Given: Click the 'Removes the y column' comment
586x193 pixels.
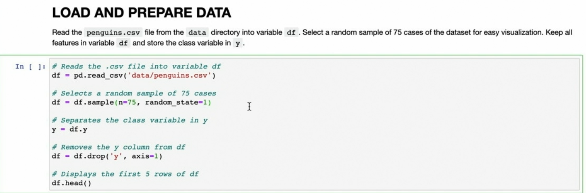Looking at the screenshot, I should [x=119, y=147].
